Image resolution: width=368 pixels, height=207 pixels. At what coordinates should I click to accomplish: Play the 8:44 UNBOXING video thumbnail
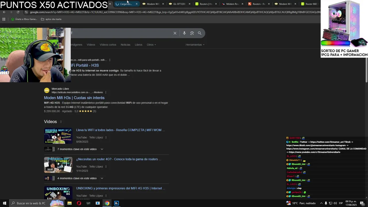coord(58,193)
